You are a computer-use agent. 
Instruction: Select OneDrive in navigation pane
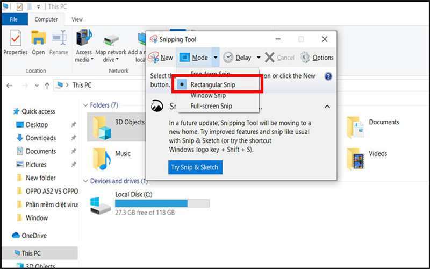[30, 236]
